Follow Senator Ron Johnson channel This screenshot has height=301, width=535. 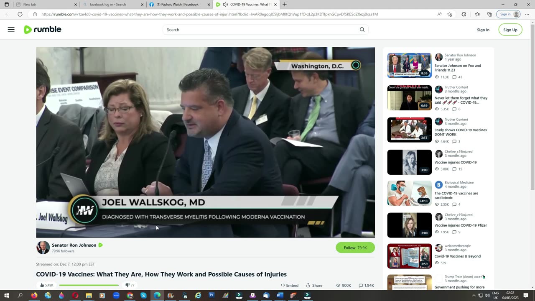[x=355, y=248]
